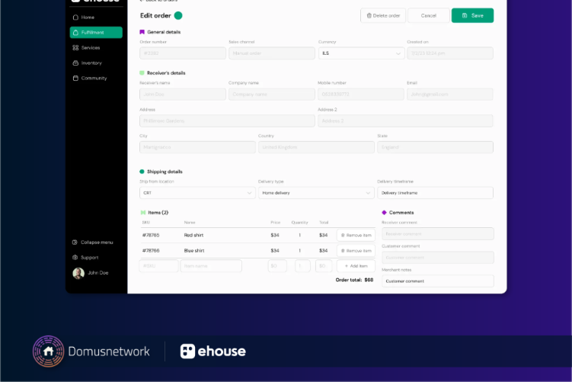Viewport: 572px width, 382px height.
Task: Open John Doe profile avatar
Action: coord(78,273)
